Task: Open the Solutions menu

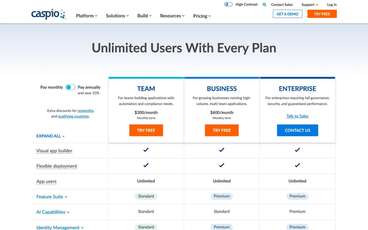Action: [117, 16]
